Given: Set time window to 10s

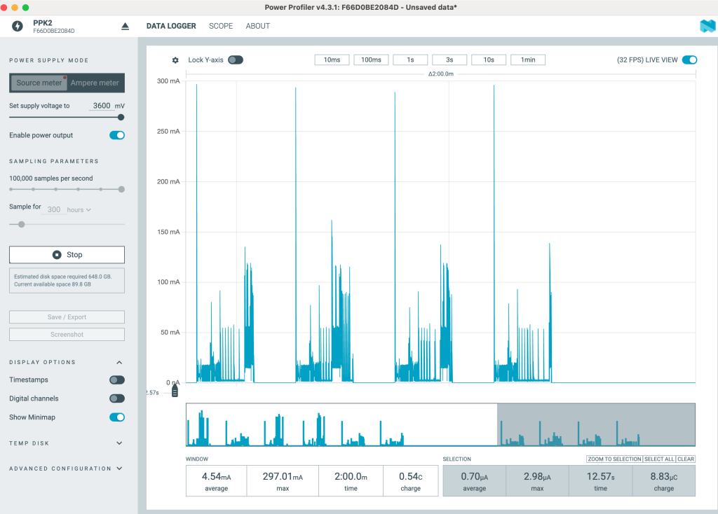Looking at the screenshot, I should click(x=489, y=60).
